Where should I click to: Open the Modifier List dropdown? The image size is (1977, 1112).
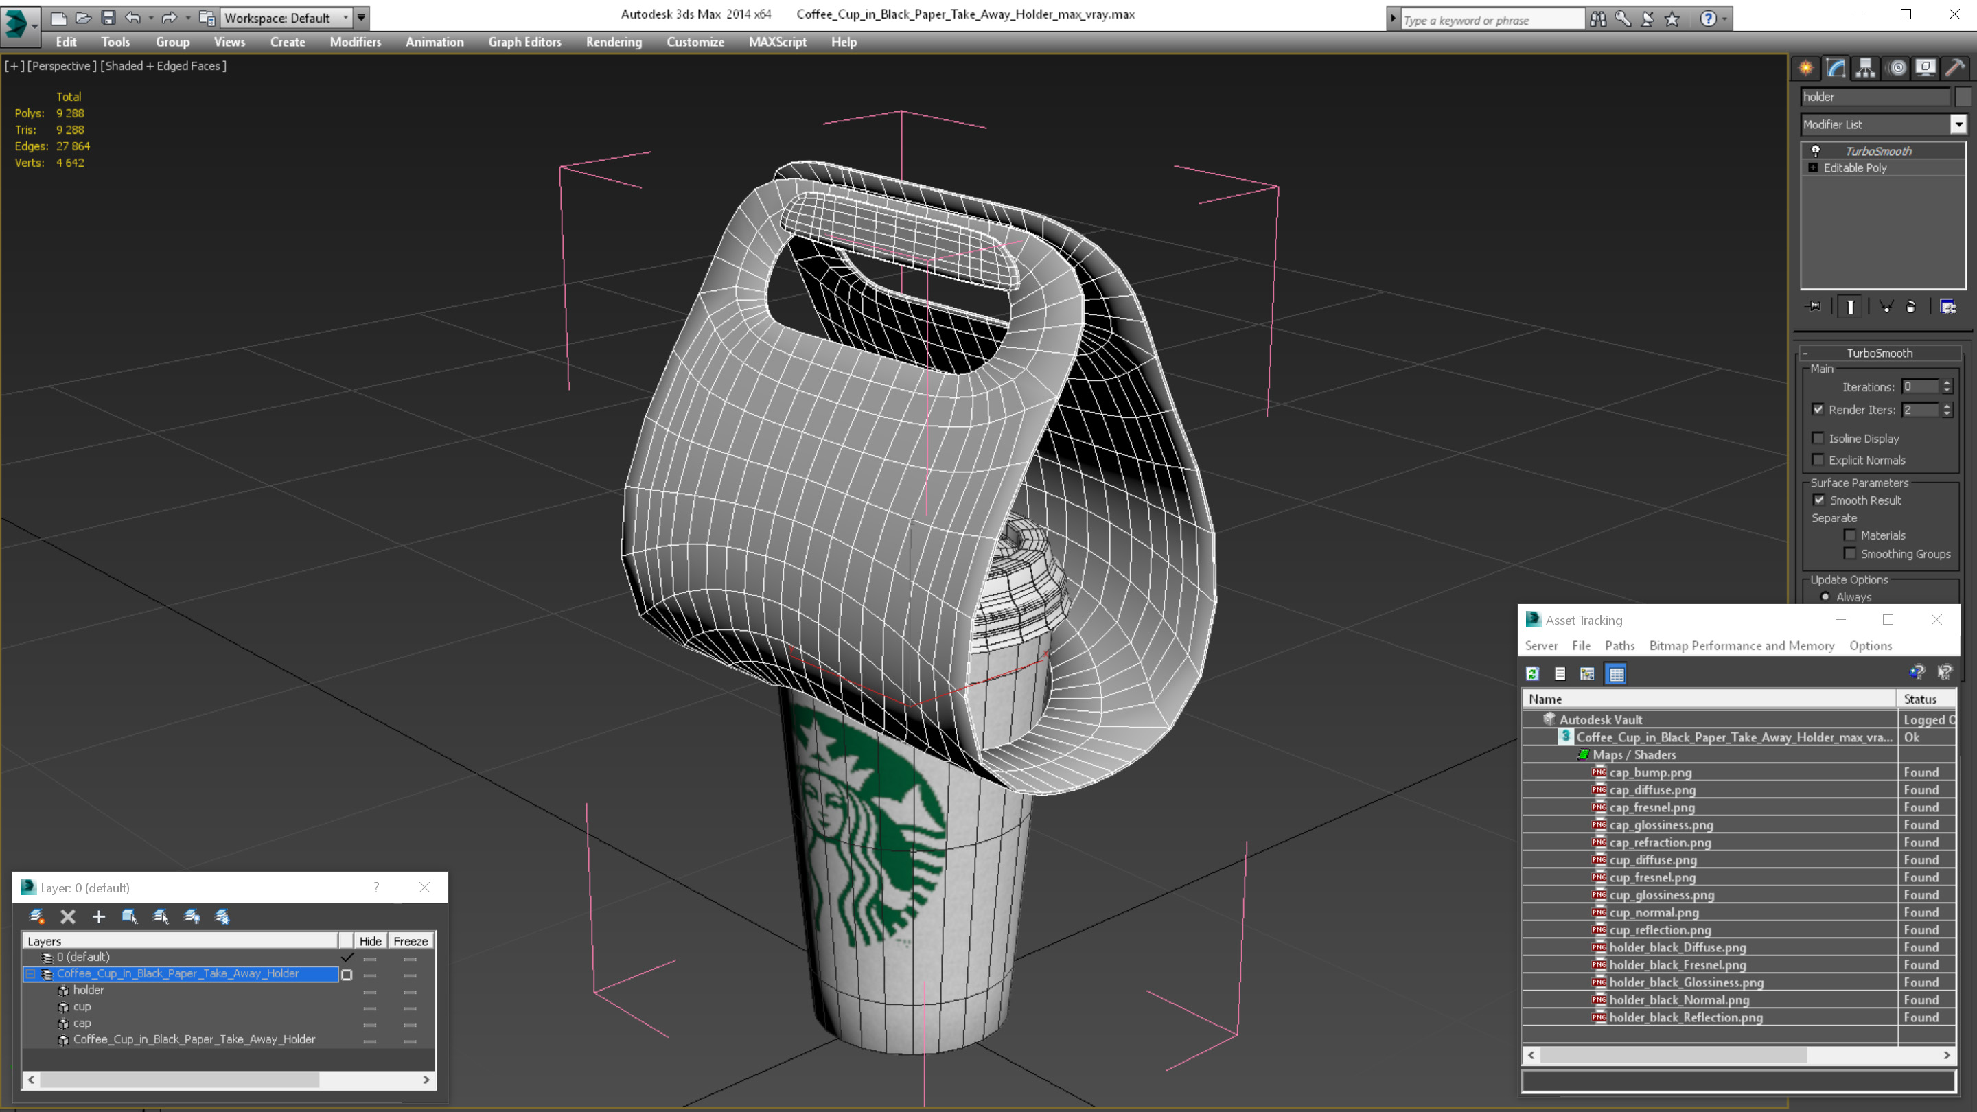1958,124
